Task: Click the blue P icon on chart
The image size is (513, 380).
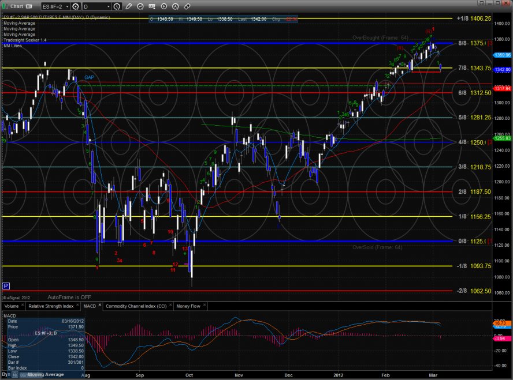Action: tap(6, 285)
